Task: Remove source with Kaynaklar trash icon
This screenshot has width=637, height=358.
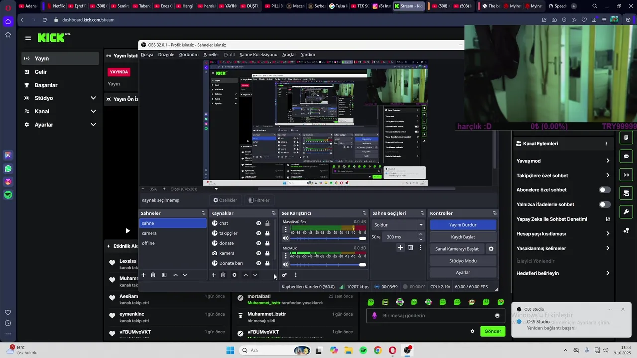Action: click(223, 275)
